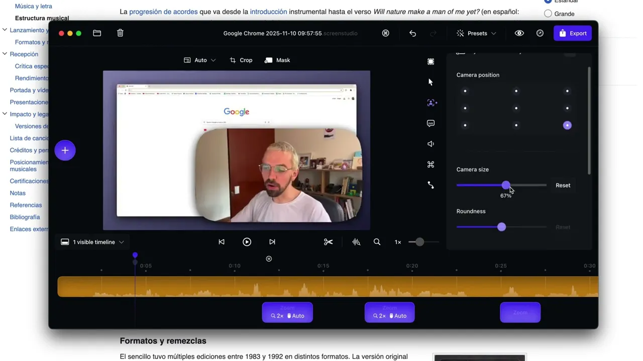Open the audio speaker settings icon
Image resolution: width=643 pixels, height=361 pixels.
tap(431, 144)
